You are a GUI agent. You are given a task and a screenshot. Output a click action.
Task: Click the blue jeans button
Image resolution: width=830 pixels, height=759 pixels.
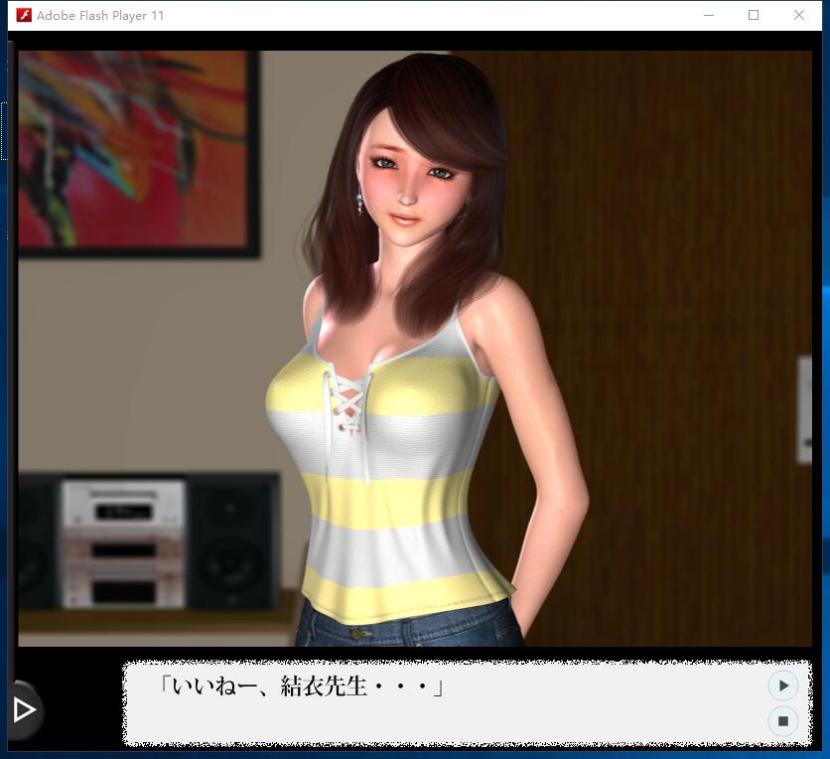pos(354,631)
